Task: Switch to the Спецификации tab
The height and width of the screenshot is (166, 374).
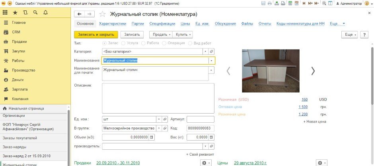Action: pyautogui.click(x=162, y=23)
